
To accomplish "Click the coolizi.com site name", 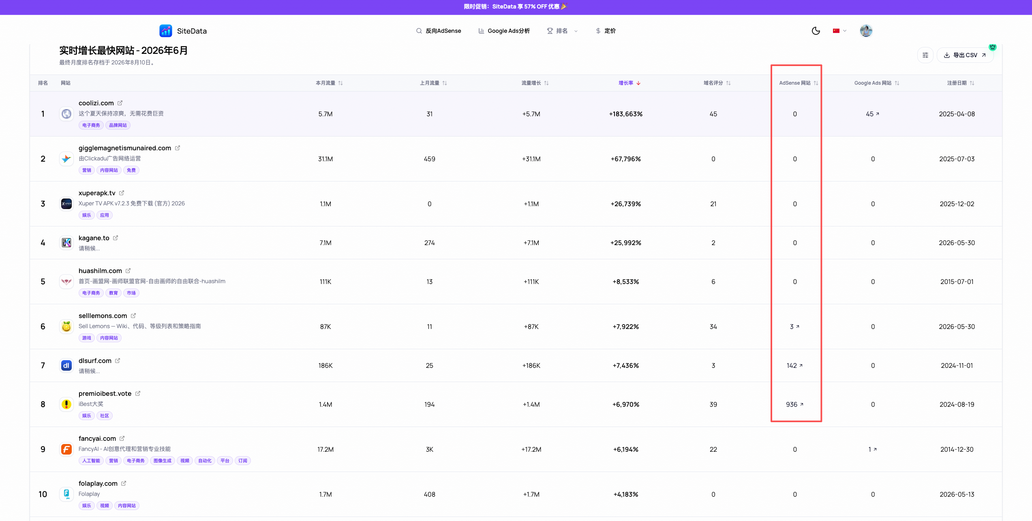I will tap(96, 103).
